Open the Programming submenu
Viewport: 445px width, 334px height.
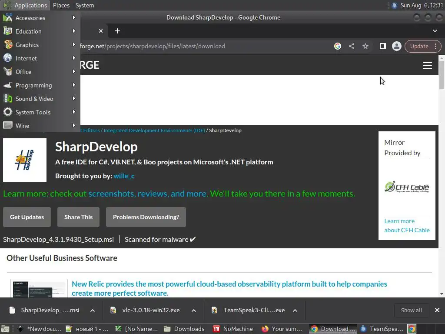pos(40,85)
